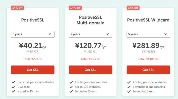Expand the Multi-domain "5 years" duration dropdown

tap(91, 34)
